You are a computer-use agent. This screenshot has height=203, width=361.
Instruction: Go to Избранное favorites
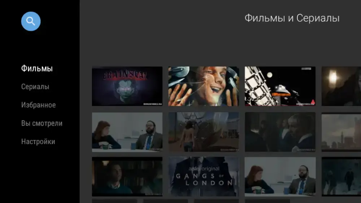pos(38,105)
